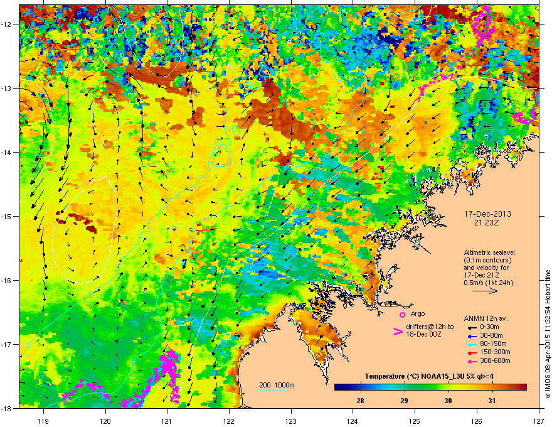Click the 18-Dec 00Z legend text
552x427 pixels.
[424, 334]
